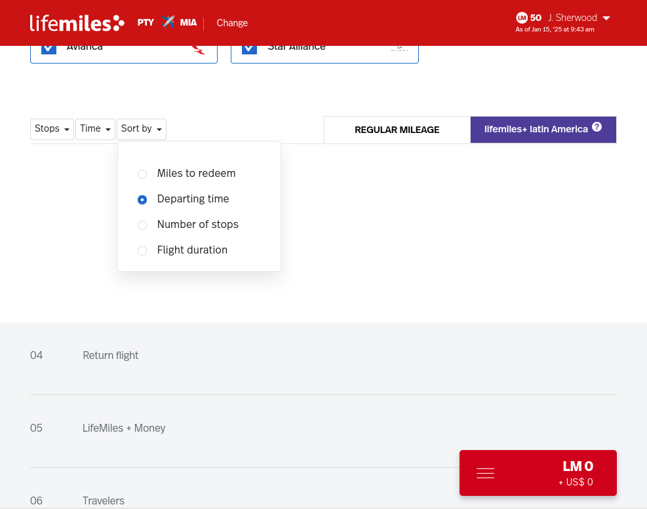Collapse the Sort by dropdown
Viewport: 647px width, 509px height.
[x=142, y=129]
